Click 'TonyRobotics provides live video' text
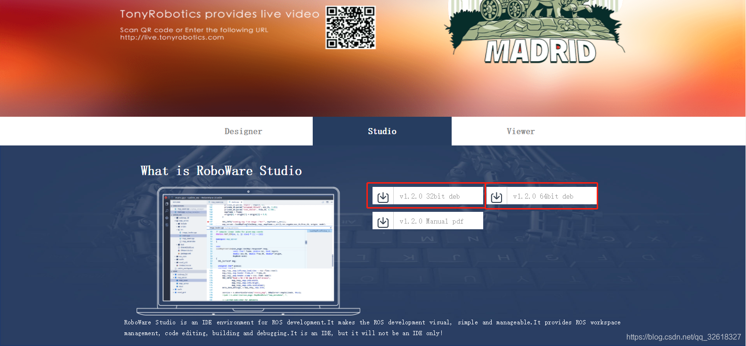This screenshot has height=346, width=746. click(219, 14)
